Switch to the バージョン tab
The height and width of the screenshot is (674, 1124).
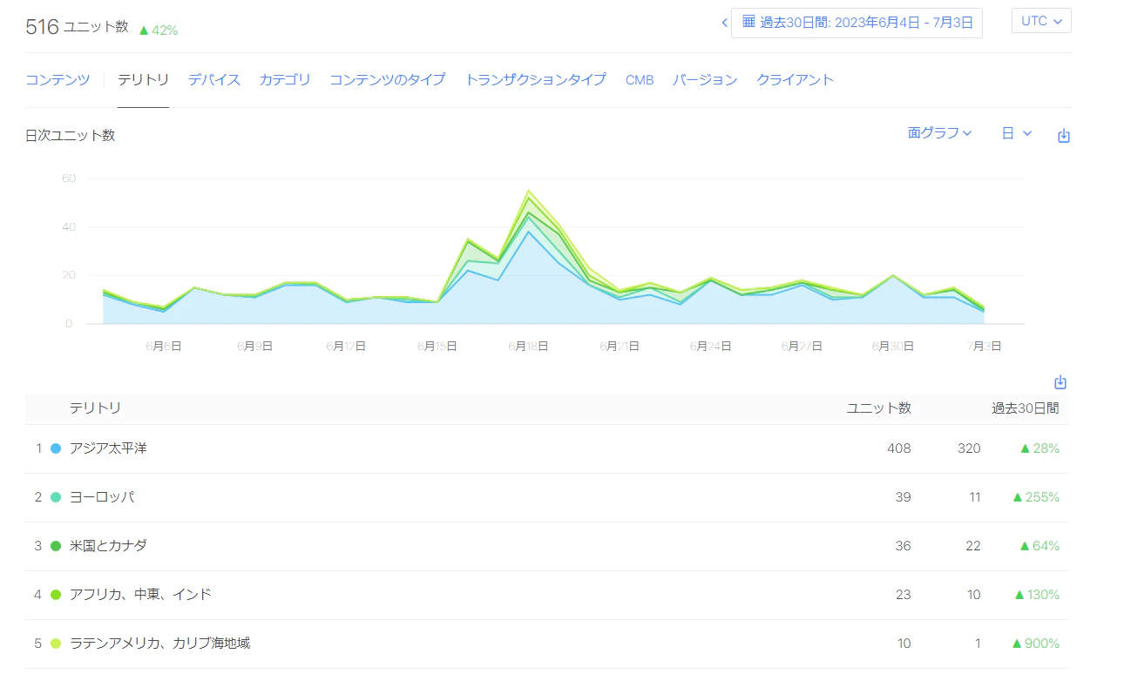(705, 79)
